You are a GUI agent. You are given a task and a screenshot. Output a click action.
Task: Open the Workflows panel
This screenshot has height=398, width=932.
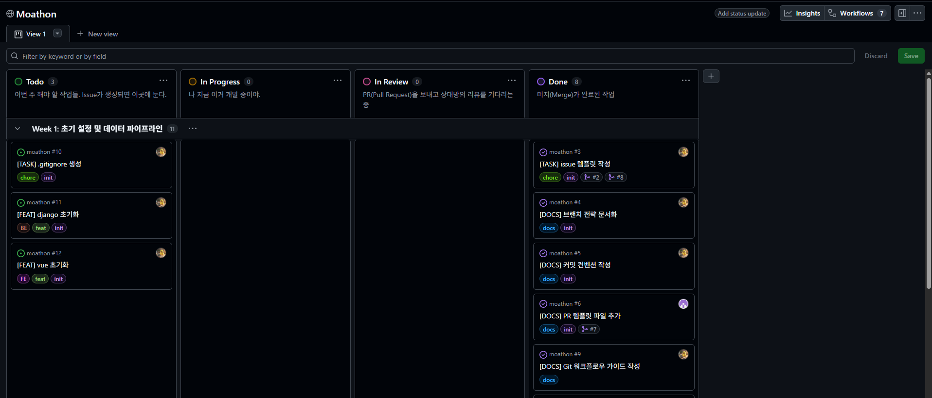pyautogui.click(x=857, y=13)
